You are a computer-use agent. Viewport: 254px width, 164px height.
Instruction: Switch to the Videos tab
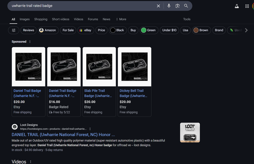pyautogui.click(x=78, y=19)
